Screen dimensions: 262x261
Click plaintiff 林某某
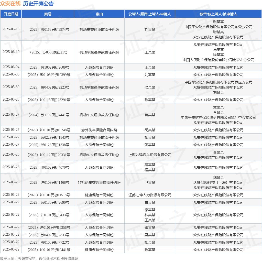(x=150, y=215)
